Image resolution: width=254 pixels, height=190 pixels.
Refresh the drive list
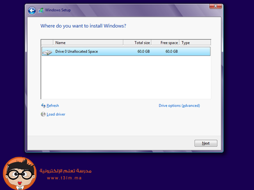[53, 106]
